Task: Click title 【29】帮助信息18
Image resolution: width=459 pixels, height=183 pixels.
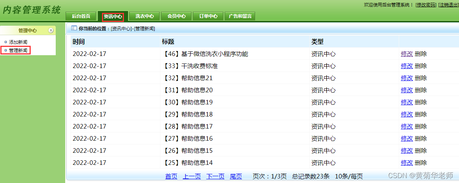Action: tap(187, 114)
